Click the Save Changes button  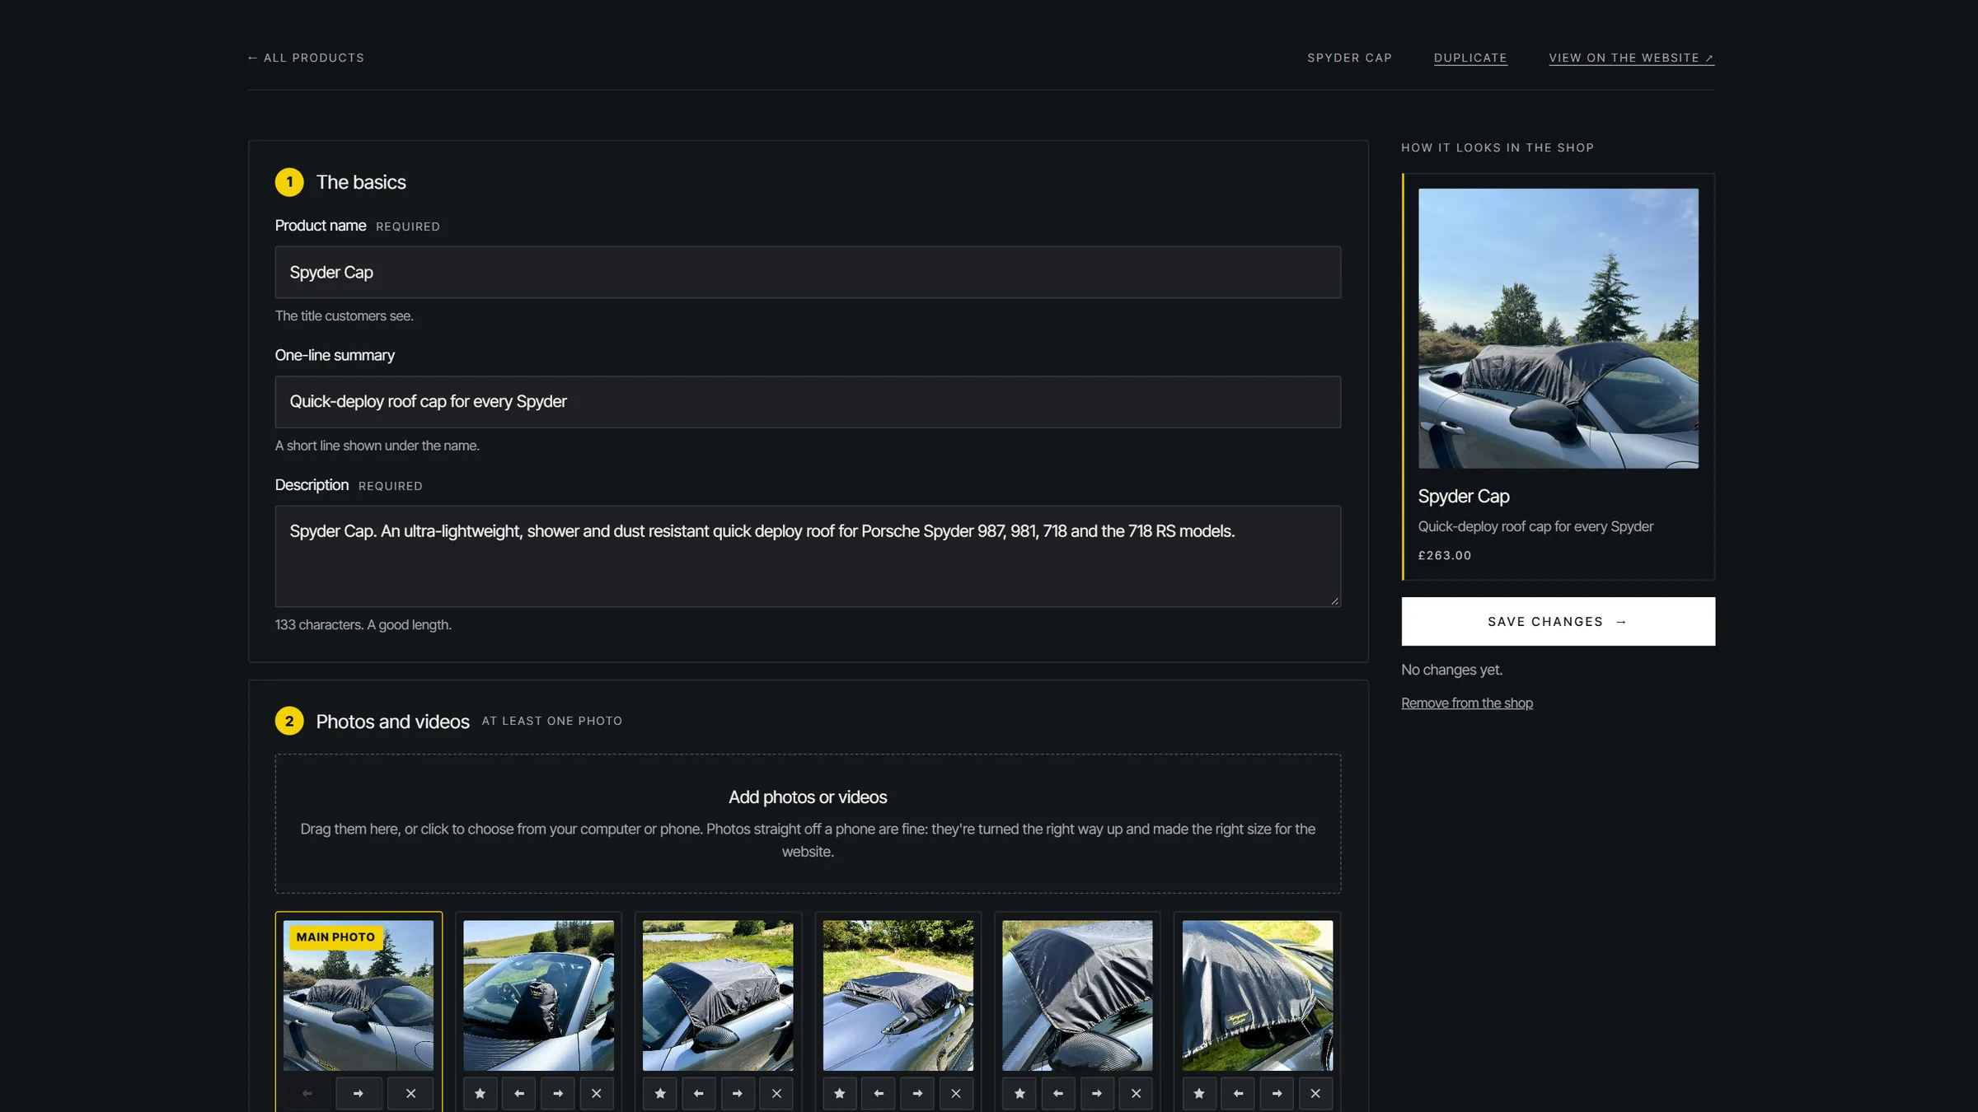pos(1558,621)
